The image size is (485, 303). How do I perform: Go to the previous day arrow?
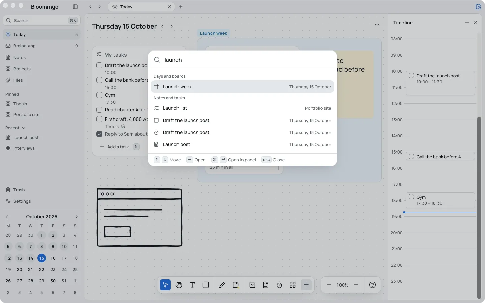(162, 26)
